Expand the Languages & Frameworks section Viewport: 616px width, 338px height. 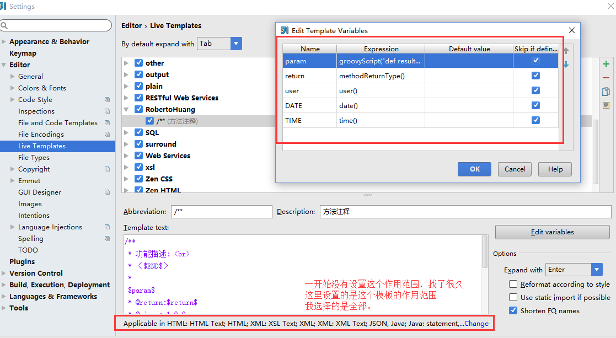3,297
